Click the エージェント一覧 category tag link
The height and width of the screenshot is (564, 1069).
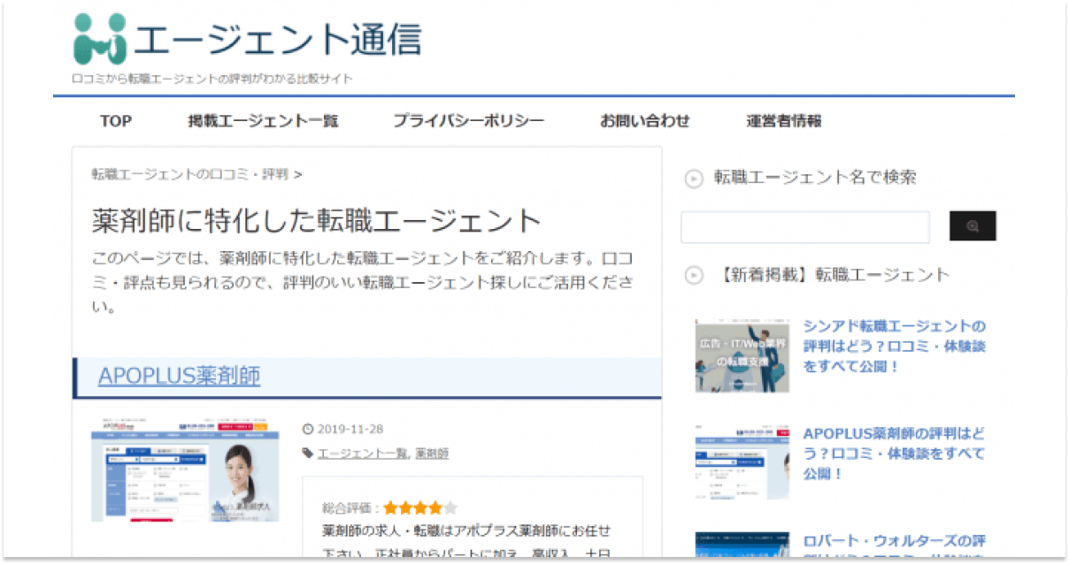pos(362,453)
